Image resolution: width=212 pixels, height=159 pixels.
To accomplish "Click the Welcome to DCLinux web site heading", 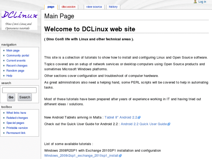I will point(90,29).
